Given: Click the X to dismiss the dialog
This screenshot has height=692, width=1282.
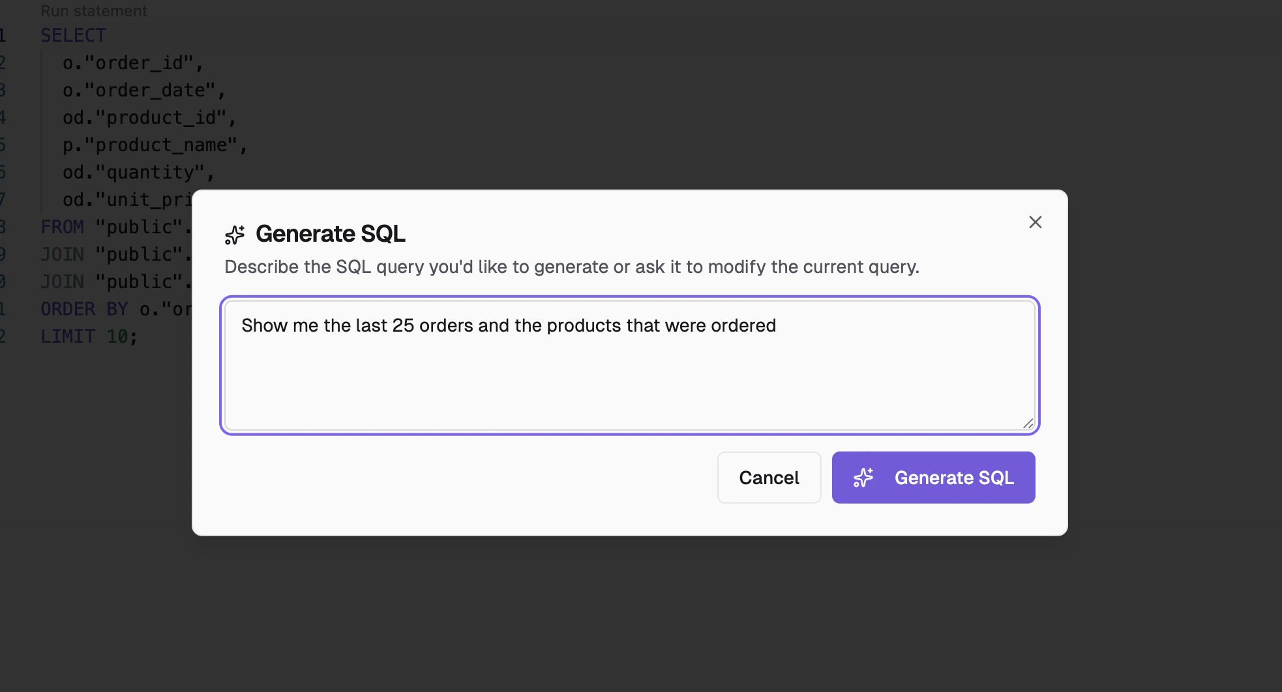Looking at the screenshot, I should [x=1035, y=222].
